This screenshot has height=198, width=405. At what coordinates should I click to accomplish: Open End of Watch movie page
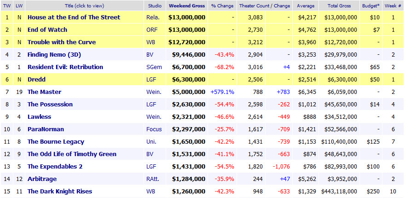click(x=47, y=30)
